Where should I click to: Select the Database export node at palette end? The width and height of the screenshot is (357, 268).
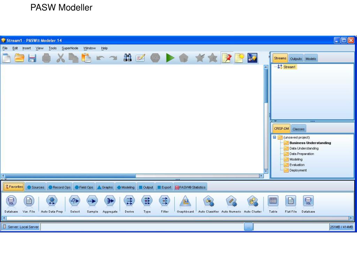(308, 204)
